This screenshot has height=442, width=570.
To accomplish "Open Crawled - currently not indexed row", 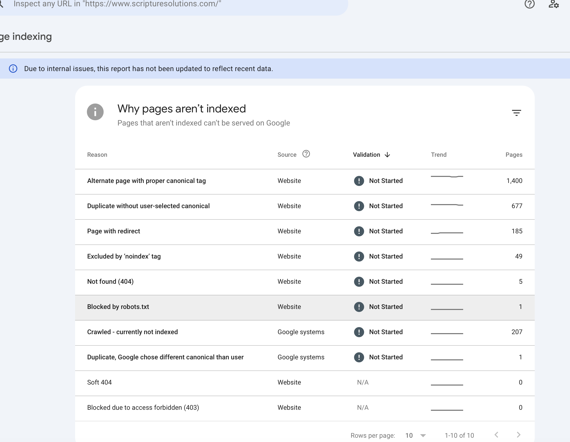I will [305, 332].
